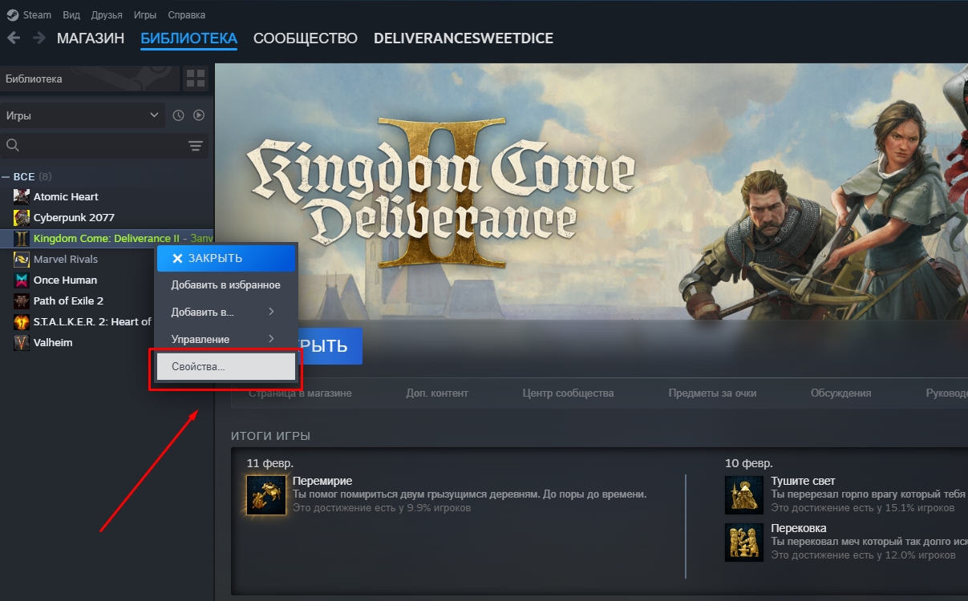The width and height of the screenshot is (968, 601).
Task: Click the 10 февр. date label
Action: 749,463
